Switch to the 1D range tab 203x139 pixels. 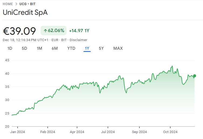tap(10, 48)
